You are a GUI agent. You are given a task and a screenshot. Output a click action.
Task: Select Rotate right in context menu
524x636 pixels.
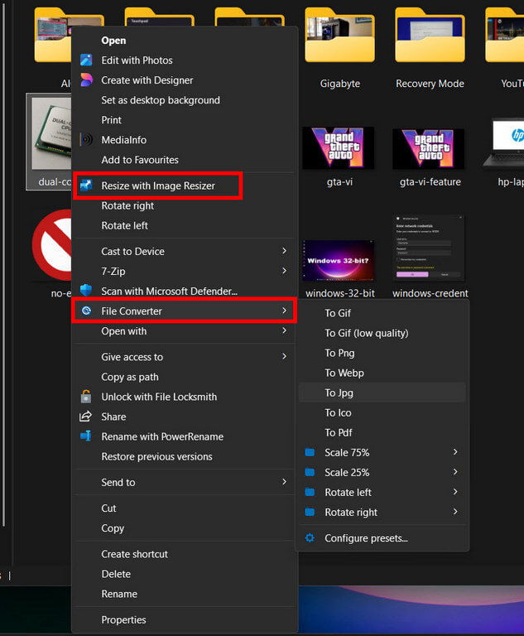[127, 205]
